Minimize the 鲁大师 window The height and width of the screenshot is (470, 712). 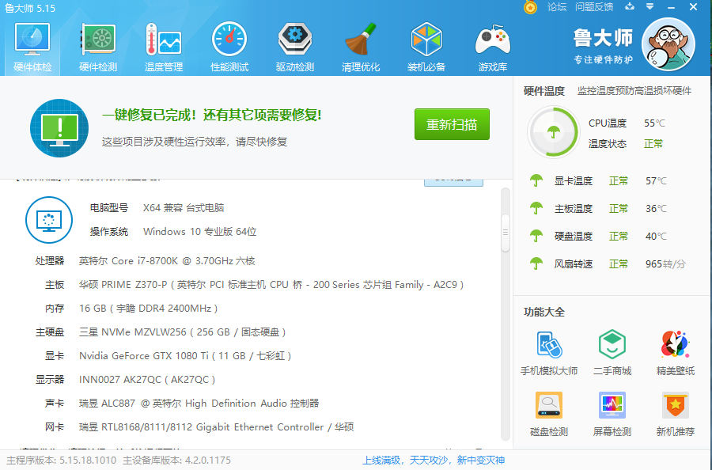coord(671,7)
